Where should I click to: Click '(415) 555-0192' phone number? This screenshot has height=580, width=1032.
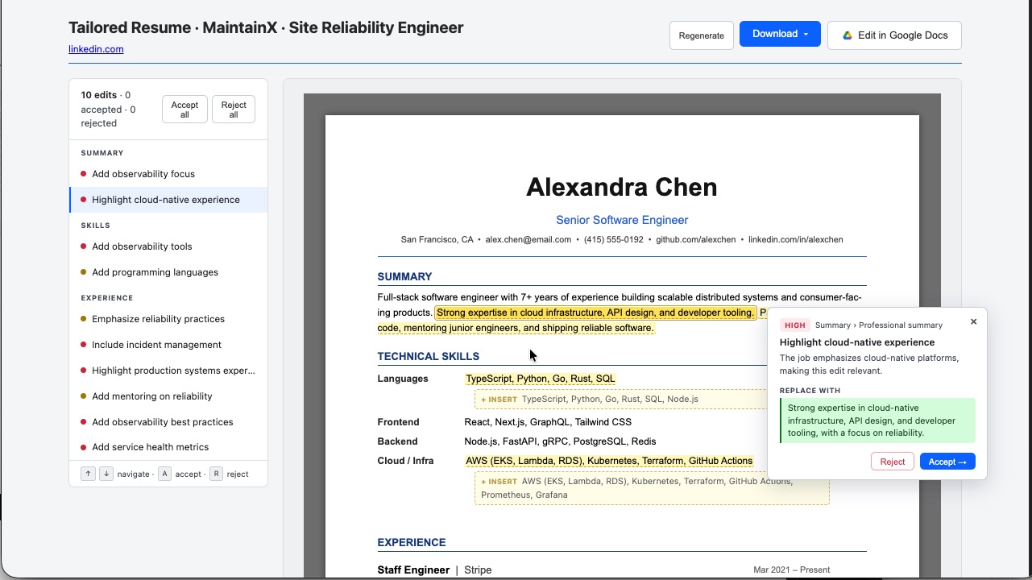pos(614,239)
